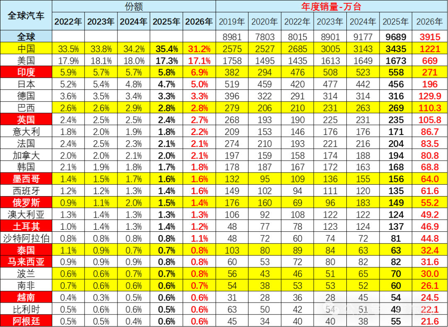Select the red 阿根廷 row label
This screenshot has height=327, width=448.
tap(26, 321)
